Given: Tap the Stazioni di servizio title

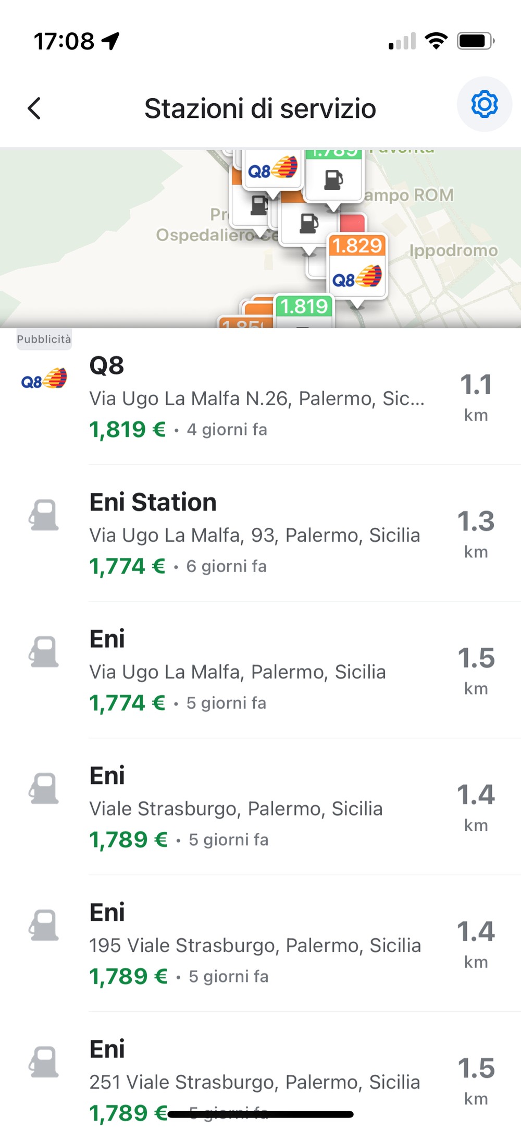Looking at the screenshot, I should [260, 108].
